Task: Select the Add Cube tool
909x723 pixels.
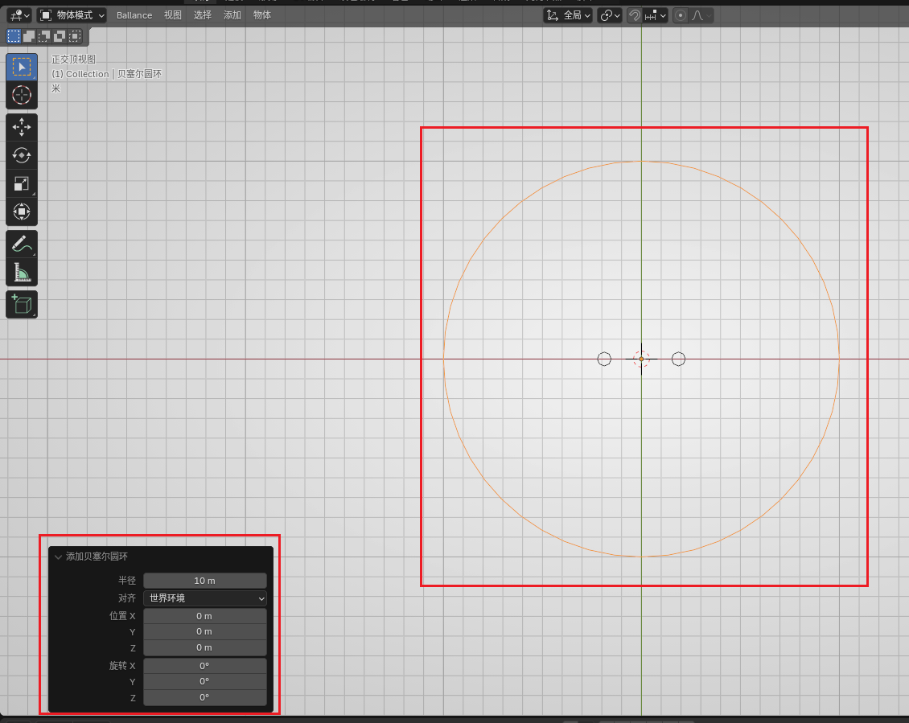Action: point(22,304)
